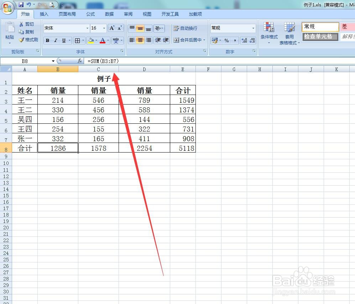Apply the 差 cell style

[x=348, y=27]
